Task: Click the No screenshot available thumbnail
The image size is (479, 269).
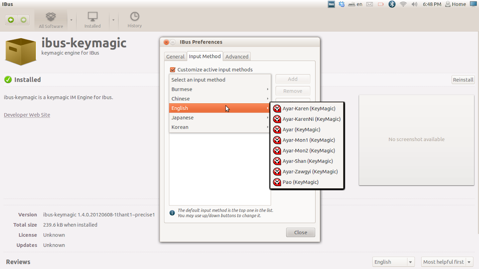Action: [416, 140]
